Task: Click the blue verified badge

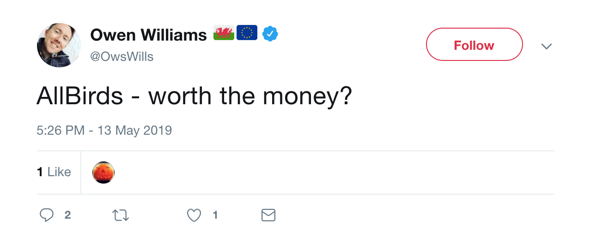Action: point(270,34)
